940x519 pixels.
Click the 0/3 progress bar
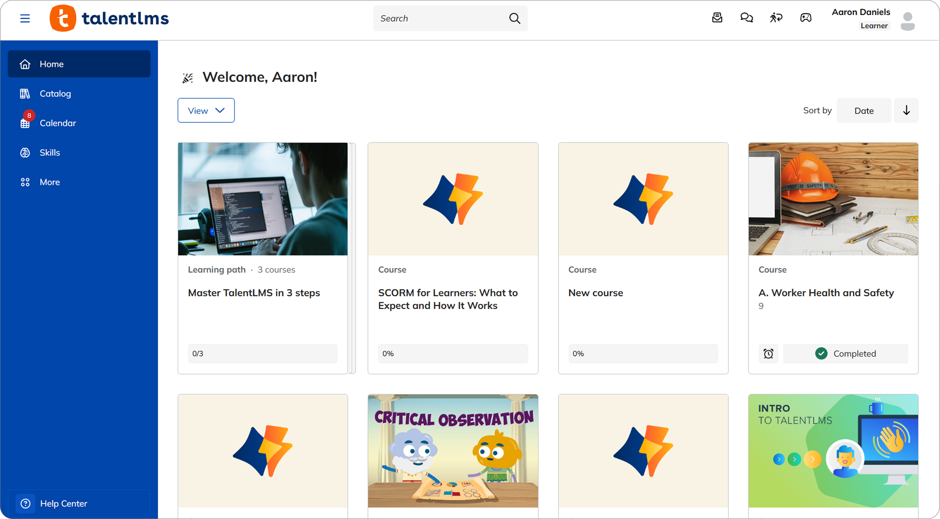point(263,353)
